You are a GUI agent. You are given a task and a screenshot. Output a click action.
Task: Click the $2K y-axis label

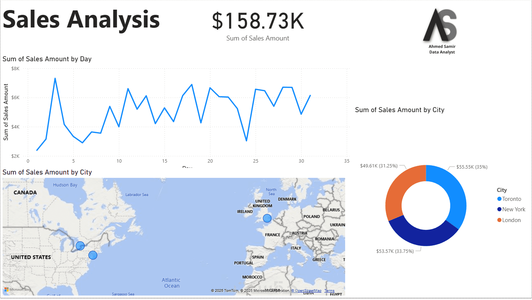click(15, 156)
